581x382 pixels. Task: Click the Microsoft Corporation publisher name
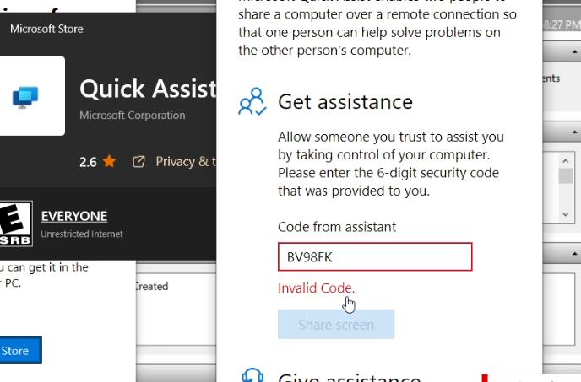tap(133, 116)
